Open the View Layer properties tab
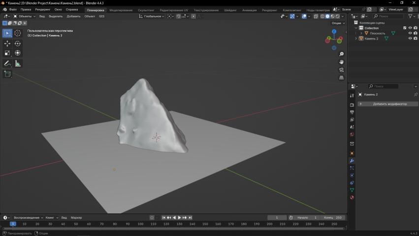419x236 pixels. click(x=352, y=120)
